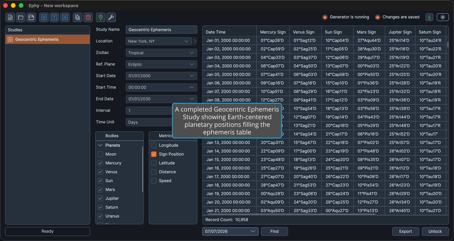Click the Mars Sign column header

(x=366, y=32)
